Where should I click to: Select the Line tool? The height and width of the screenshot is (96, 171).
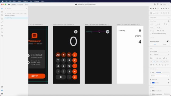tap(2, 22)
